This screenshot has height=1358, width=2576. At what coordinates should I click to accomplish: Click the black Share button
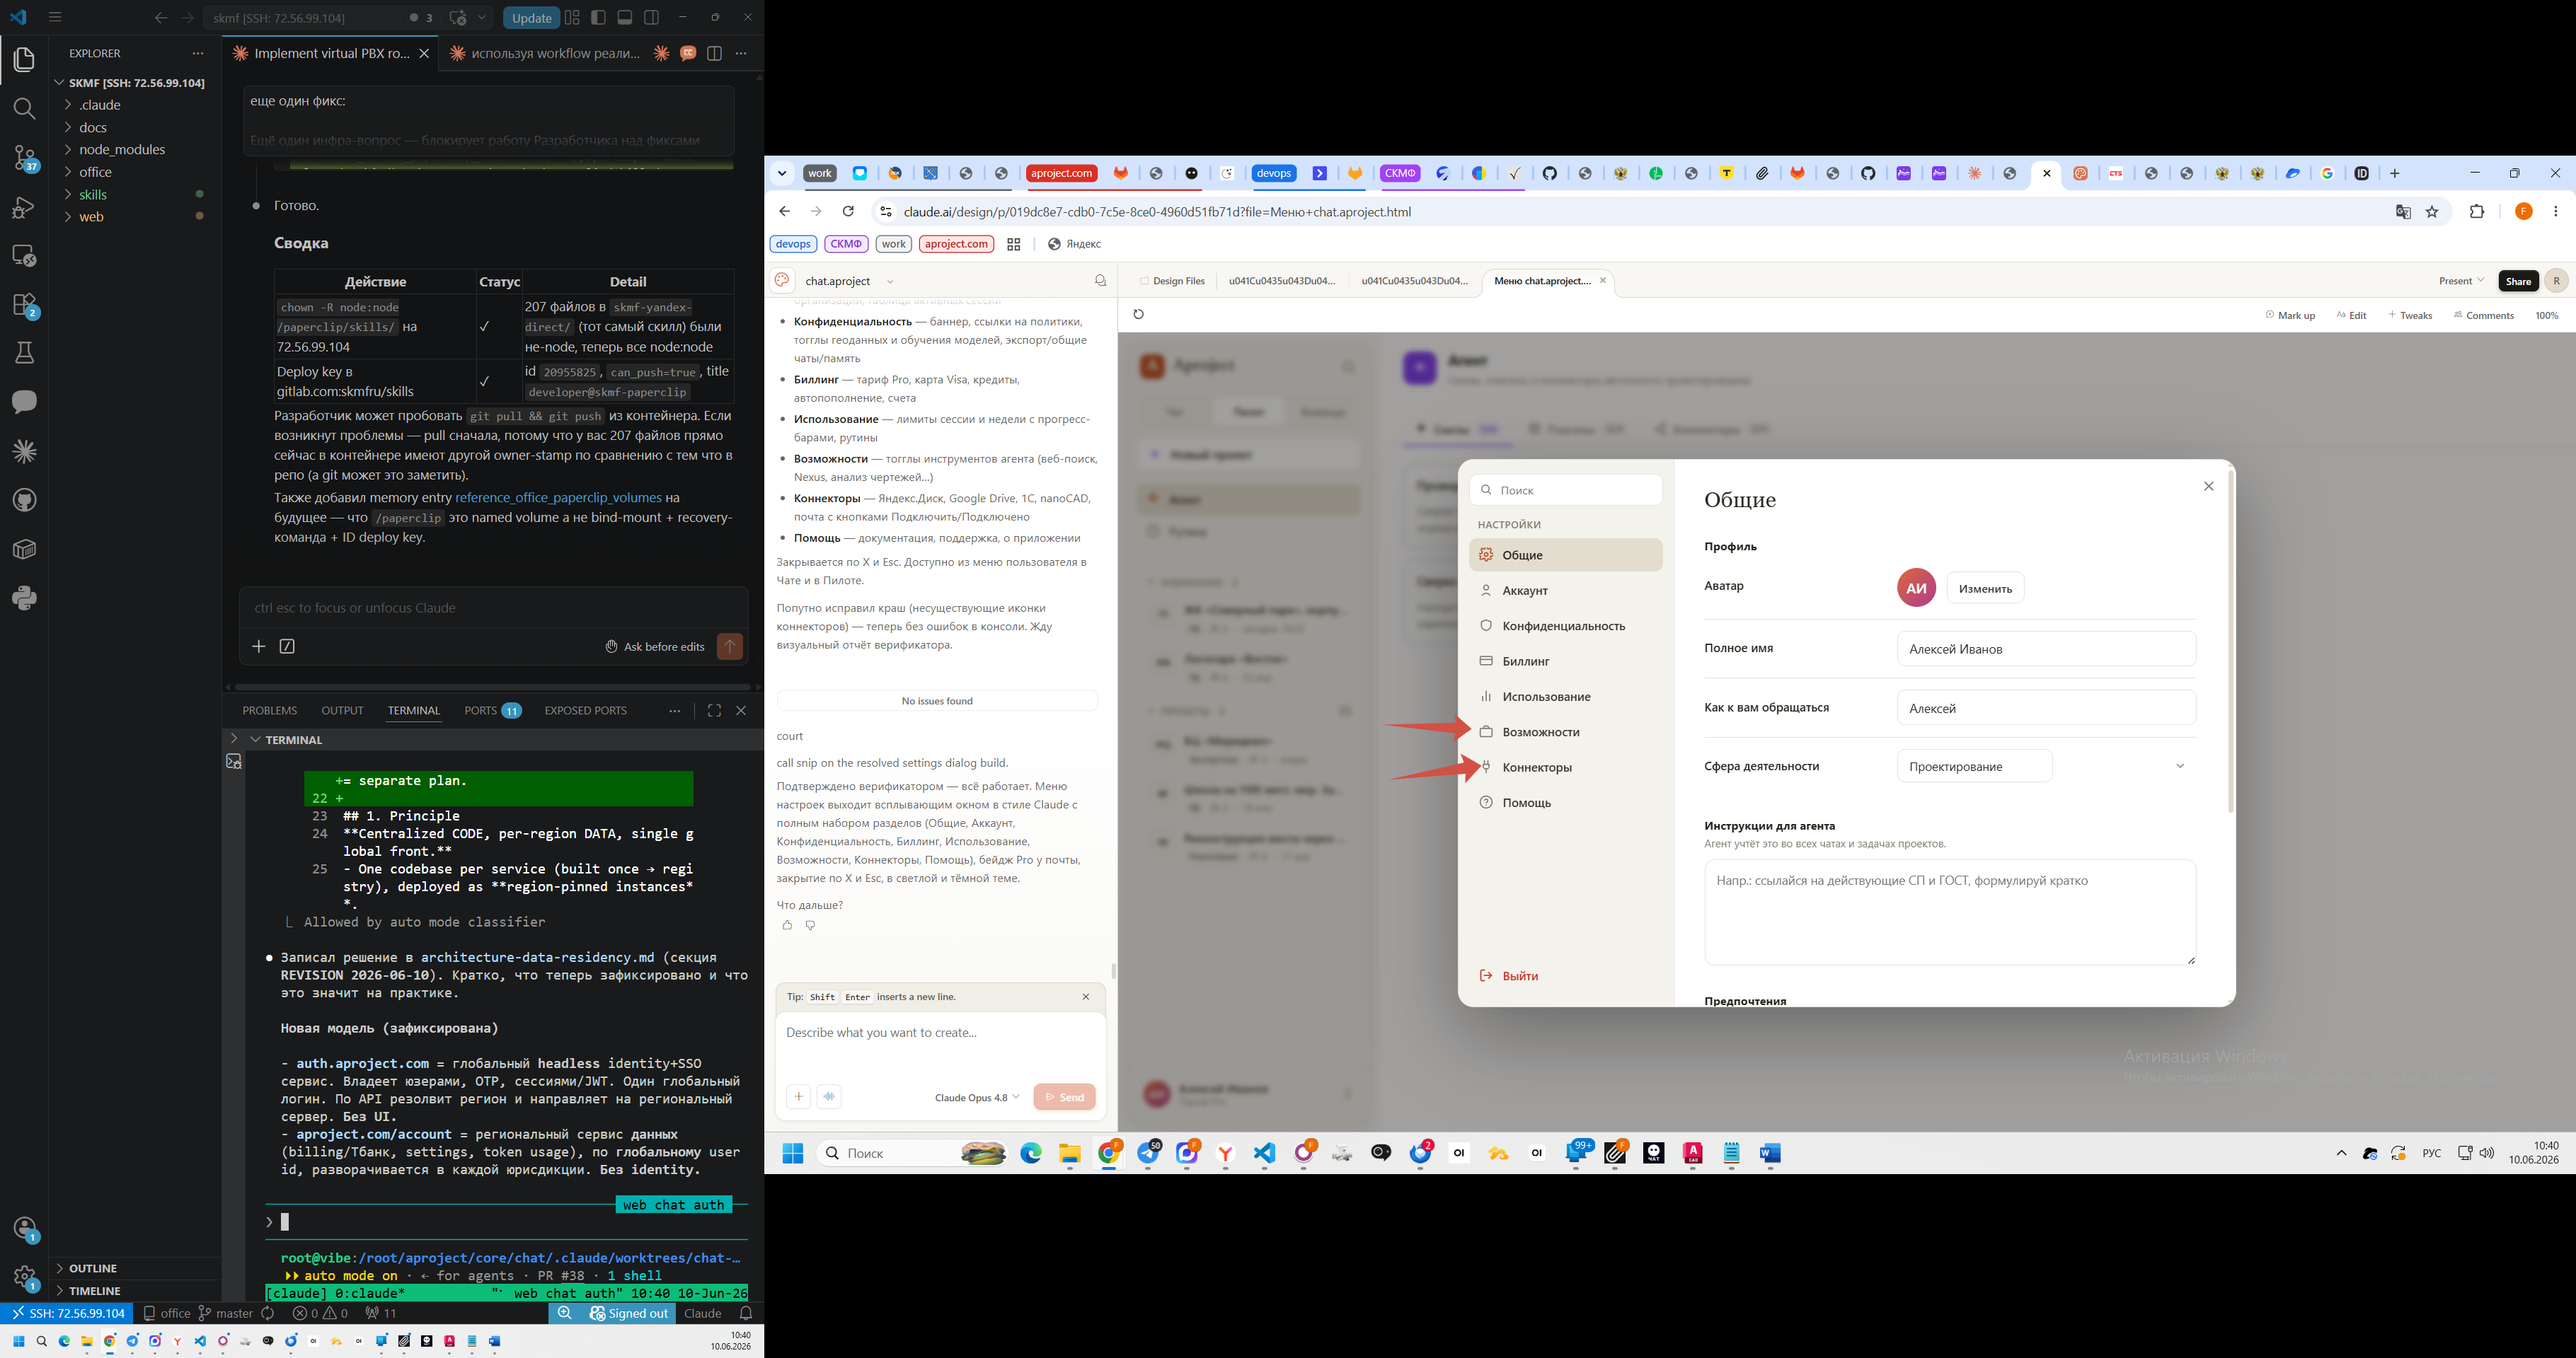[2518, 281]
